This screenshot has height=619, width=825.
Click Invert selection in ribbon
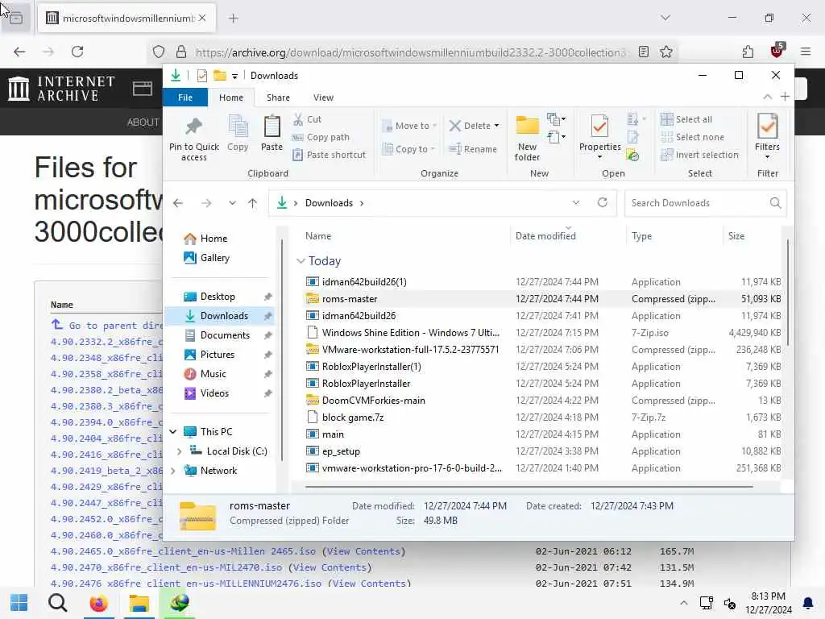point(700,155)
